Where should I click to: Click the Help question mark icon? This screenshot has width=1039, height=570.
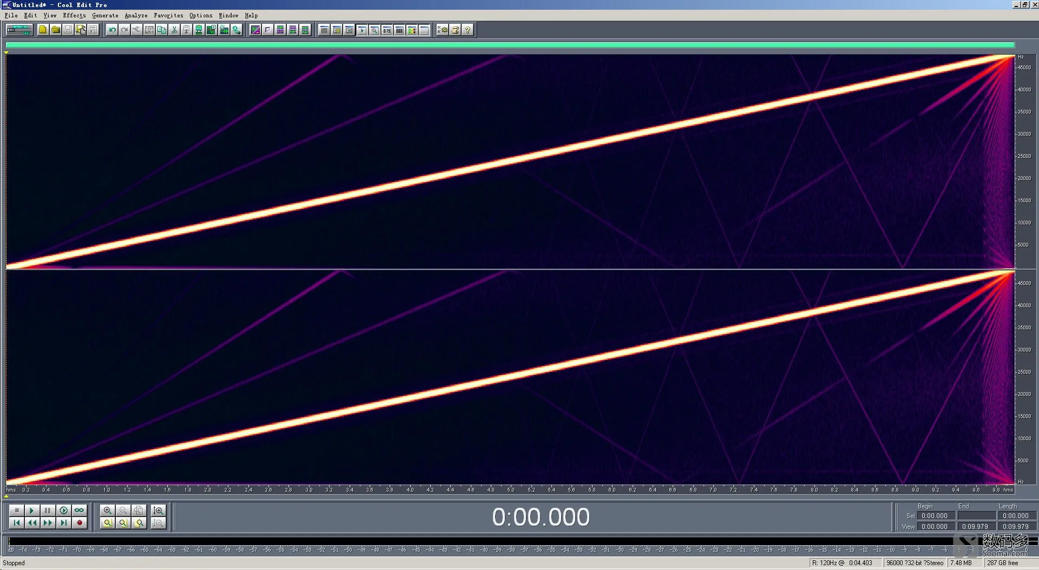468,30
